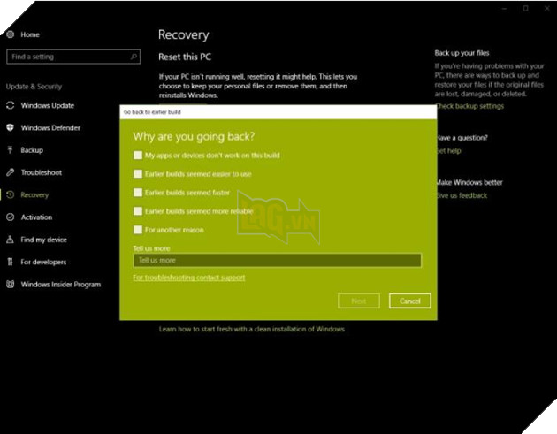
Task: Click the 'Why are you going back?' heading
Action: click(x=194, y=136)
